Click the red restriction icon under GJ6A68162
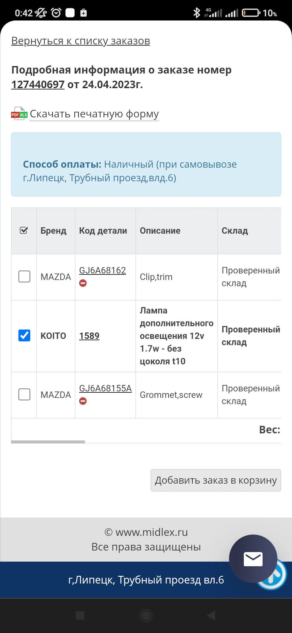 [x=83, y=283]
